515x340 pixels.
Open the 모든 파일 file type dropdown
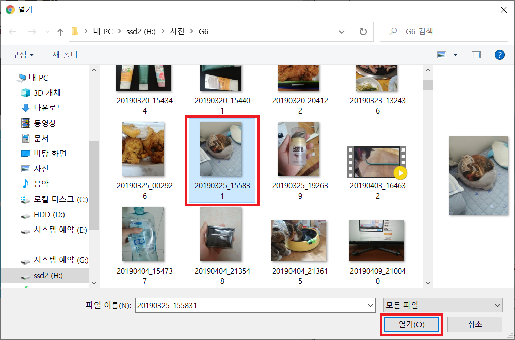[x=443, y=305]
